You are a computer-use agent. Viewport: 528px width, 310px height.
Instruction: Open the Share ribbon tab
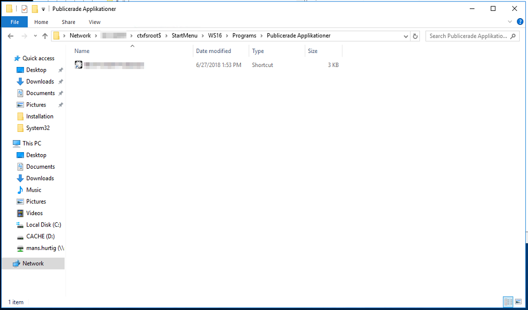point(68,22)
